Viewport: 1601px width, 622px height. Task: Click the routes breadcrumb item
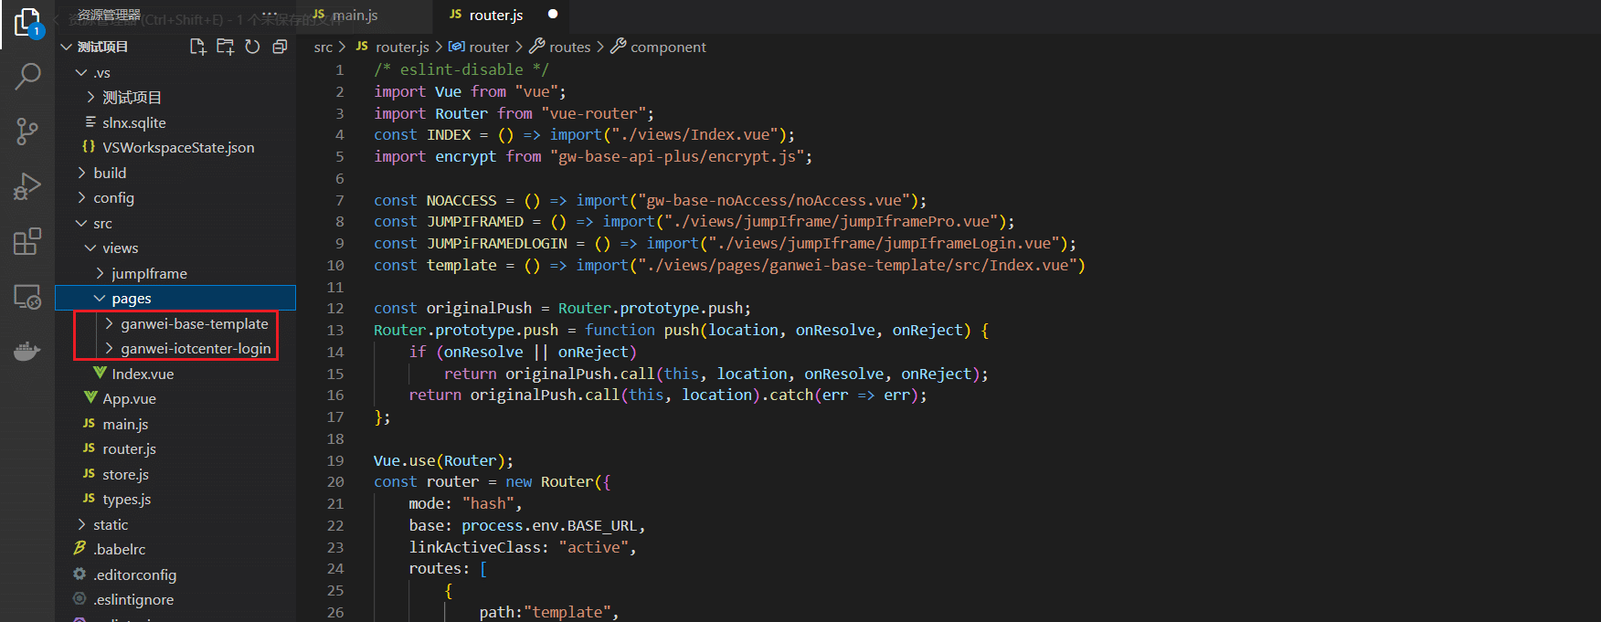tap(569, 47)
